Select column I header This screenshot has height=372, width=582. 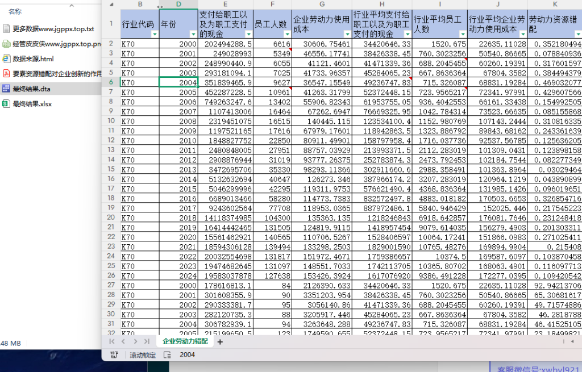coord(440,5)
